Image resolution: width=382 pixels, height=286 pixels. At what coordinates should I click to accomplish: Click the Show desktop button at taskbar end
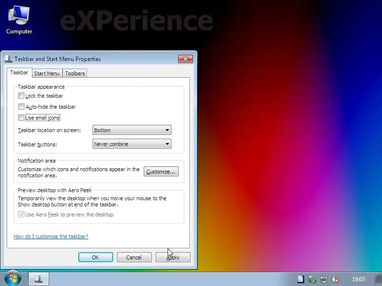coord(379,279)
